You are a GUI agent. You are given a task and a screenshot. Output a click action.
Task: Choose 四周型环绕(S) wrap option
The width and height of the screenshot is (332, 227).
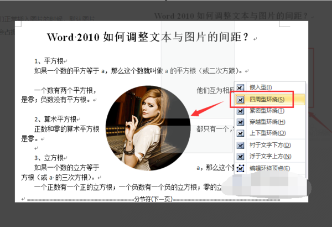point(270,100)
